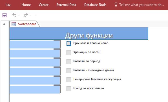Open the Create ribbon tab
Image resolution: width=168 pixels, height=102 pixels.
(x=44, y=5)
